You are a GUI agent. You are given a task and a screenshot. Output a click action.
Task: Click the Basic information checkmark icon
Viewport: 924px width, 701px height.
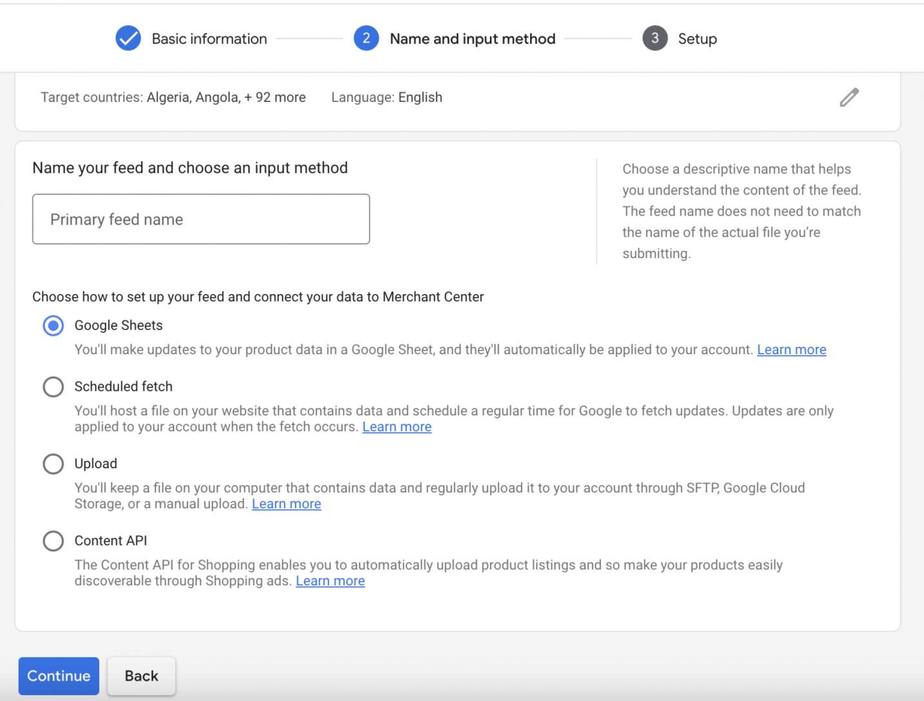click(x=128, y=39)
